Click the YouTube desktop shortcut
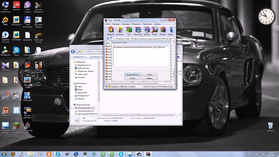 coord(17,6)
